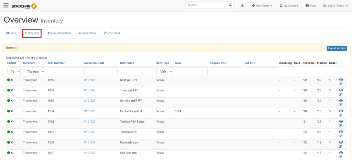
Task: Open the hamburger menu icon
Action: point(6,5)
